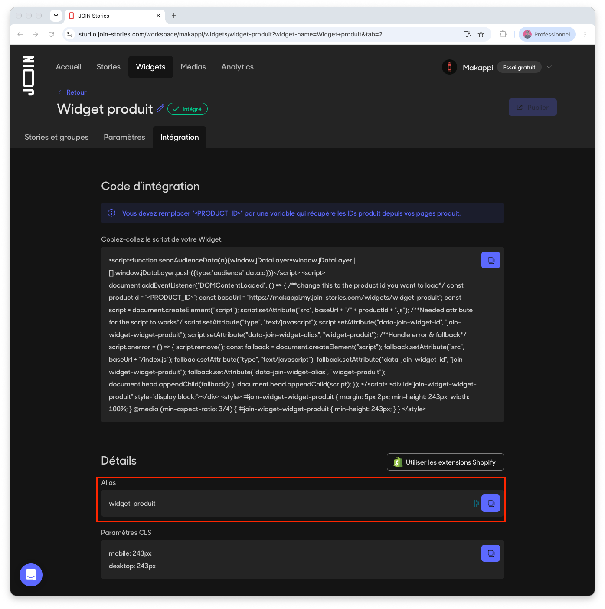This screenshot has width=605, height=609.
Task: Click the PRODUCT_ID info notice
Action: click(302, 213)
